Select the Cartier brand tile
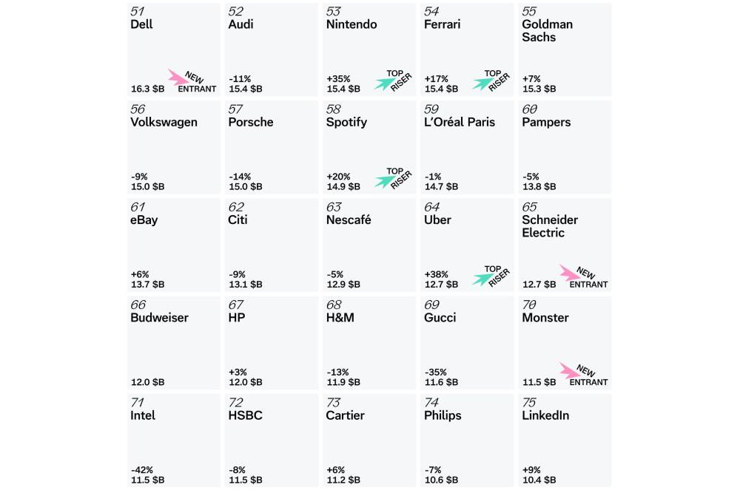 [369, 441]
